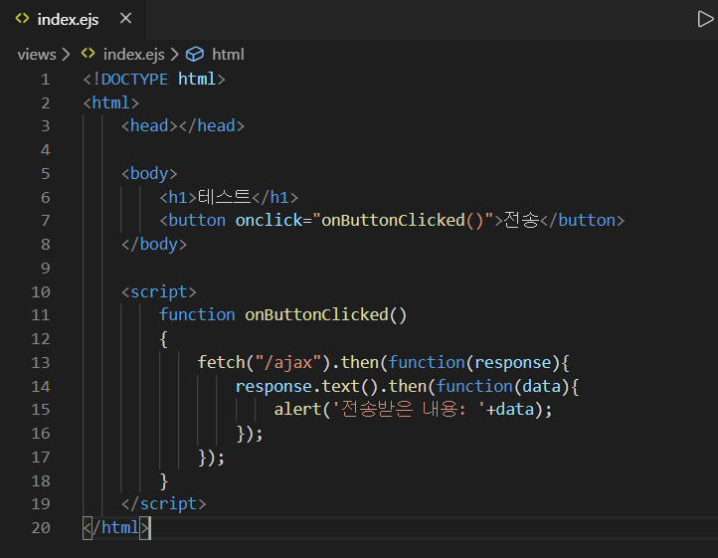Select the index.ejs editor tab
Image resolution: width=718 pixels, height=558 pixels.
click(x=68, y=19)
